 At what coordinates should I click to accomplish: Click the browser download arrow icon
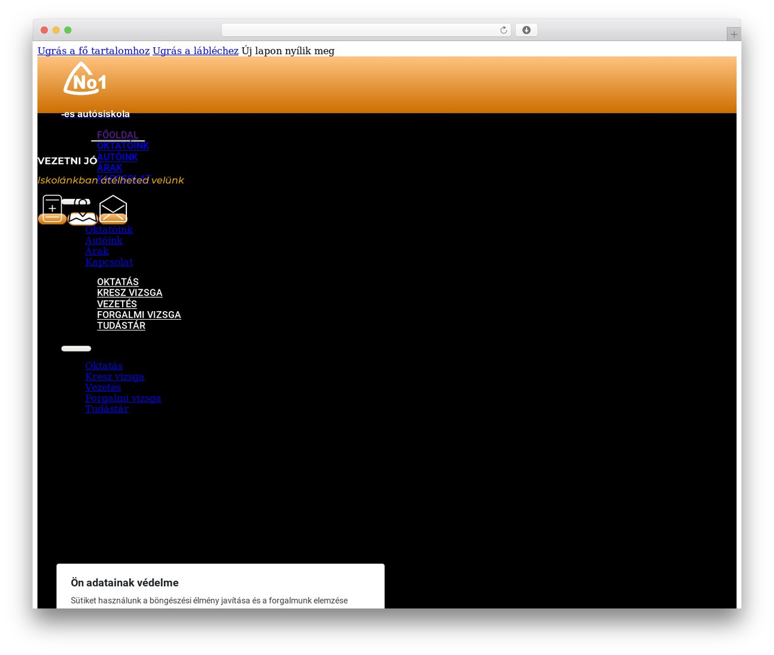526,30
